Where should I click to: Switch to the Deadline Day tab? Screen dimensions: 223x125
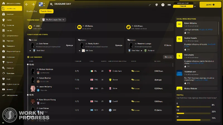[32, 11]
